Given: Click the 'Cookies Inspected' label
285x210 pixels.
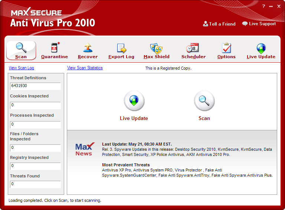Looking at the screenshot, I should pyautogui.click(x=29, y=96).
